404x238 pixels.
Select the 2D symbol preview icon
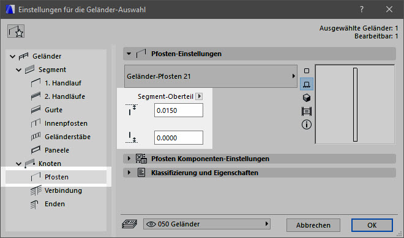point(307,71)
